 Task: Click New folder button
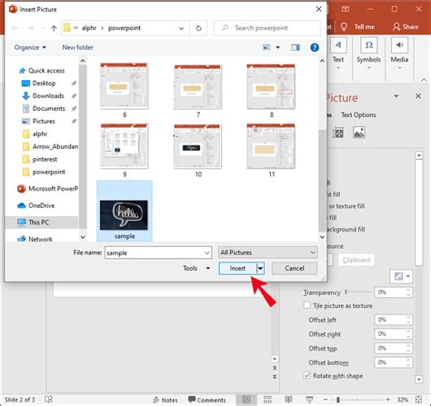click(77, 47)
